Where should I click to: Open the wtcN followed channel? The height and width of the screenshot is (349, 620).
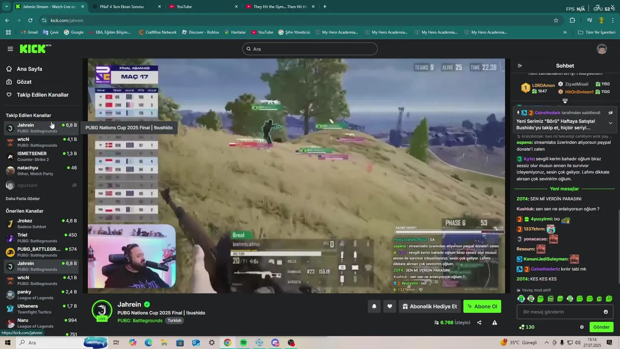pyautogui.click(x=41, y=142)
